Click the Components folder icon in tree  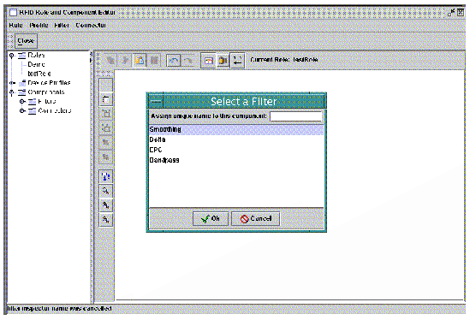coord(22,92)
